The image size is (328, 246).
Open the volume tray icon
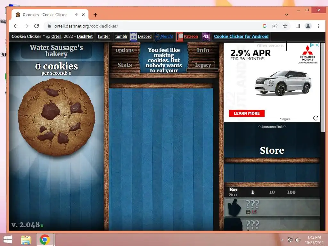298,240
